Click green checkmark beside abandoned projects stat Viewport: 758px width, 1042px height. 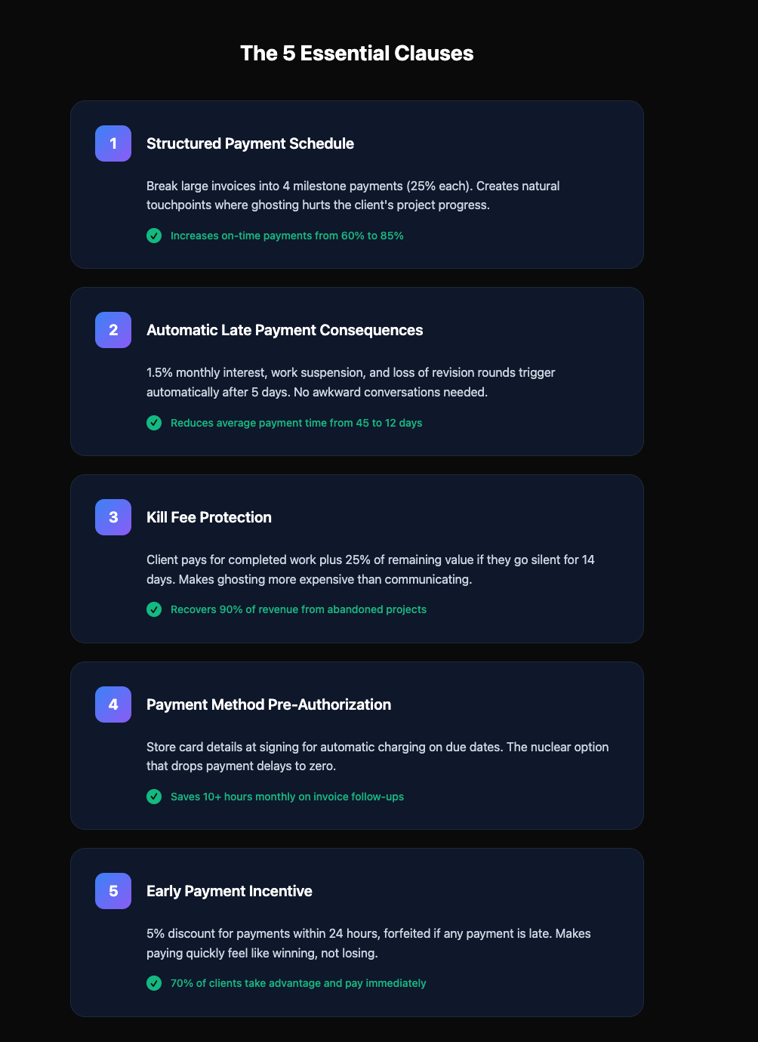[x=154, y=609]
